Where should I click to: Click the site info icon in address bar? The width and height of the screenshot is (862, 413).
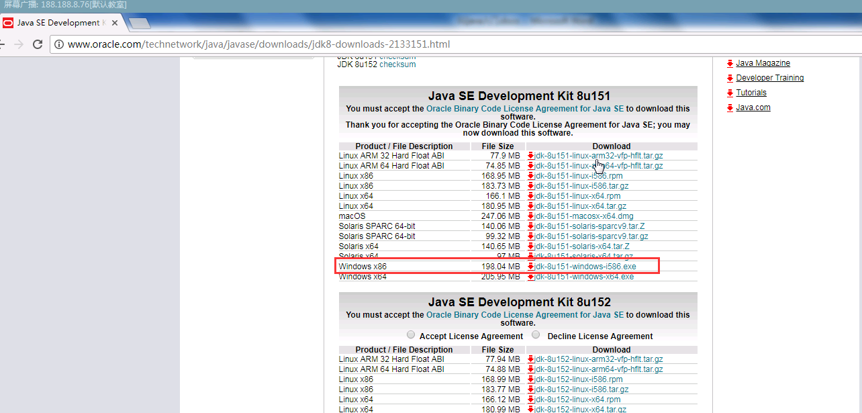pos(59,44)
